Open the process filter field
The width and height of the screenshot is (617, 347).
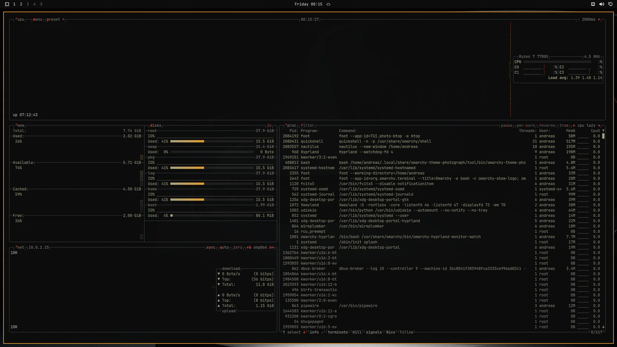pyautogui.click(x=308, y=126)
